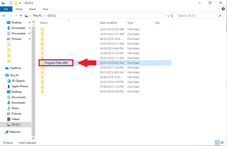
Task: Click the navigation pane scrollbar down arrow
Action: [33, 138]
